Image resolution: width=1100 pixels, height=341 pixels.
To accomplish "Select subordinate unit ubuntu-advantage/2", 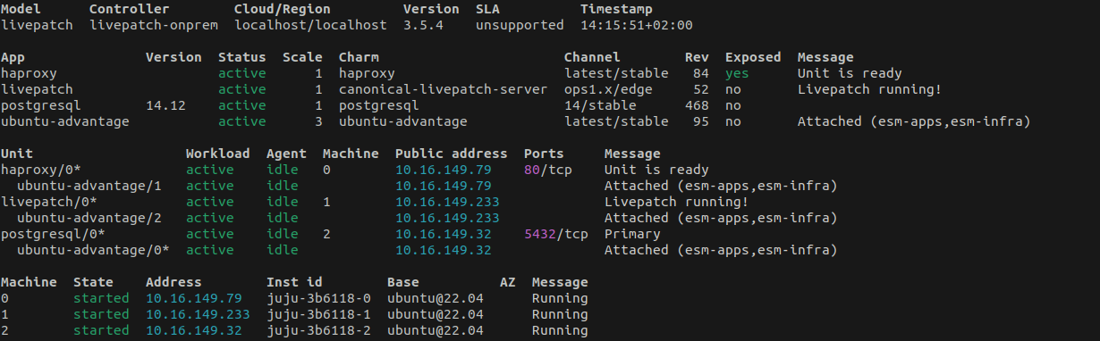I will click(89, 218).
